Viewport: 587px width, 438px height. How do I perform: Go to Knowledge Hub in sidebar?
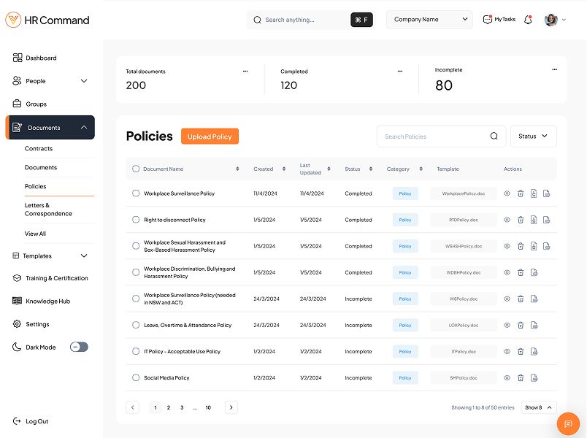click(x=47, y=301)
